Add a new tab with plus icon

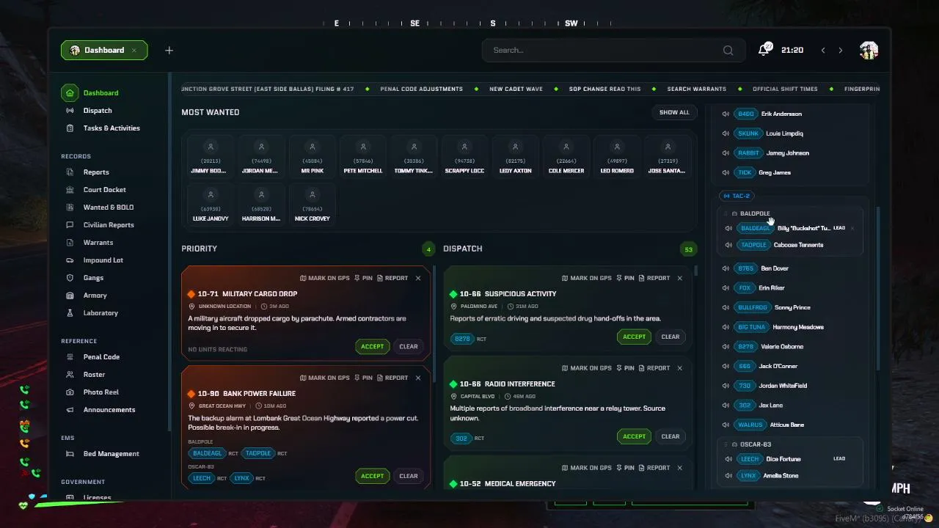pos(169,50)
